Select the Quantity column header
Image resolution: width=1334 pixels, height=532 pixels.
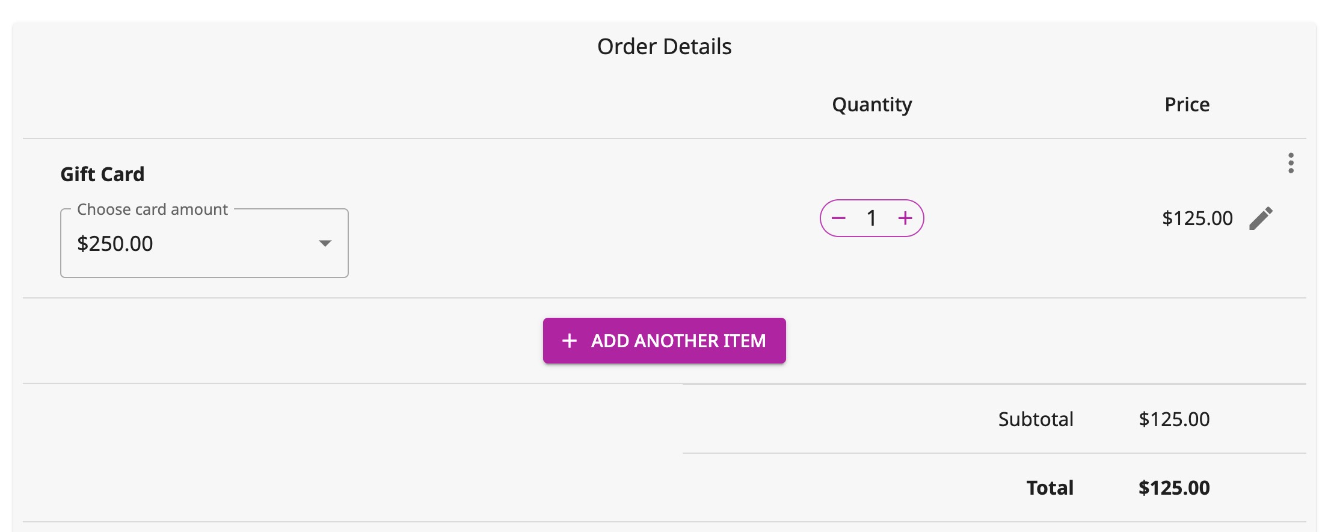pyautogui.click(x=871, y=104)
